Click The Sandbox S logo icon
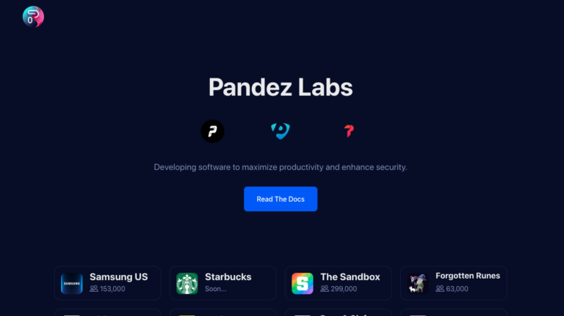Viewport: 564px width, 316px height. click(303, 283)
